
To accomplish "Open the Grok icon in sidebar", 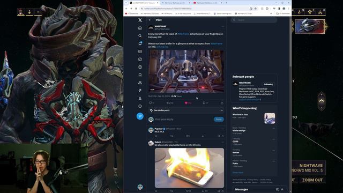I will (x=140, y=60).
